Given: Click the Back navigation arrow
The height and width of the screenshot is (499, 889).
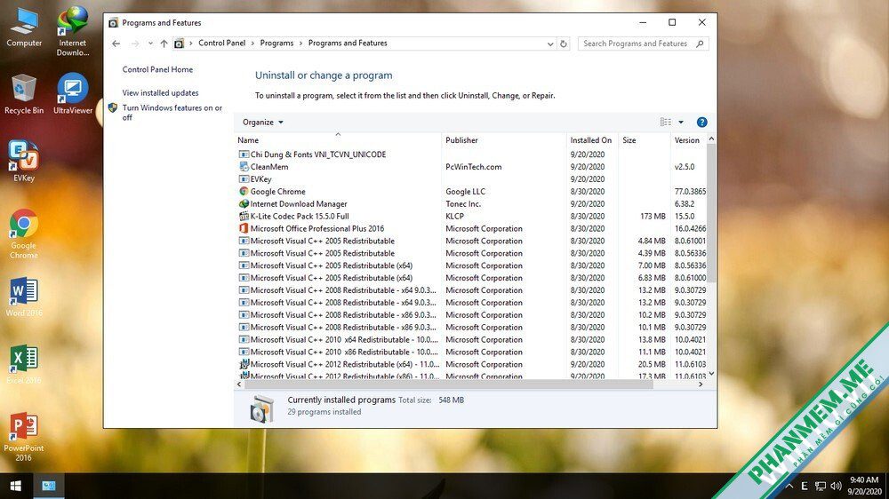Looking at the screenshot, I should point(116,44).
